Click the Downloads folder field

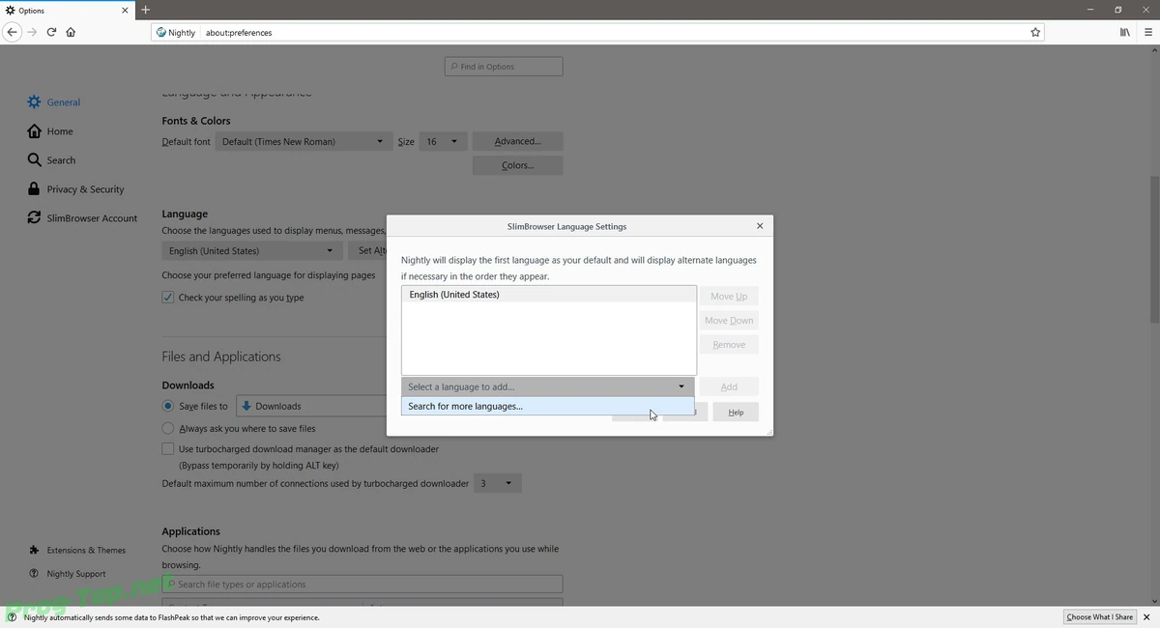point(312,406)
